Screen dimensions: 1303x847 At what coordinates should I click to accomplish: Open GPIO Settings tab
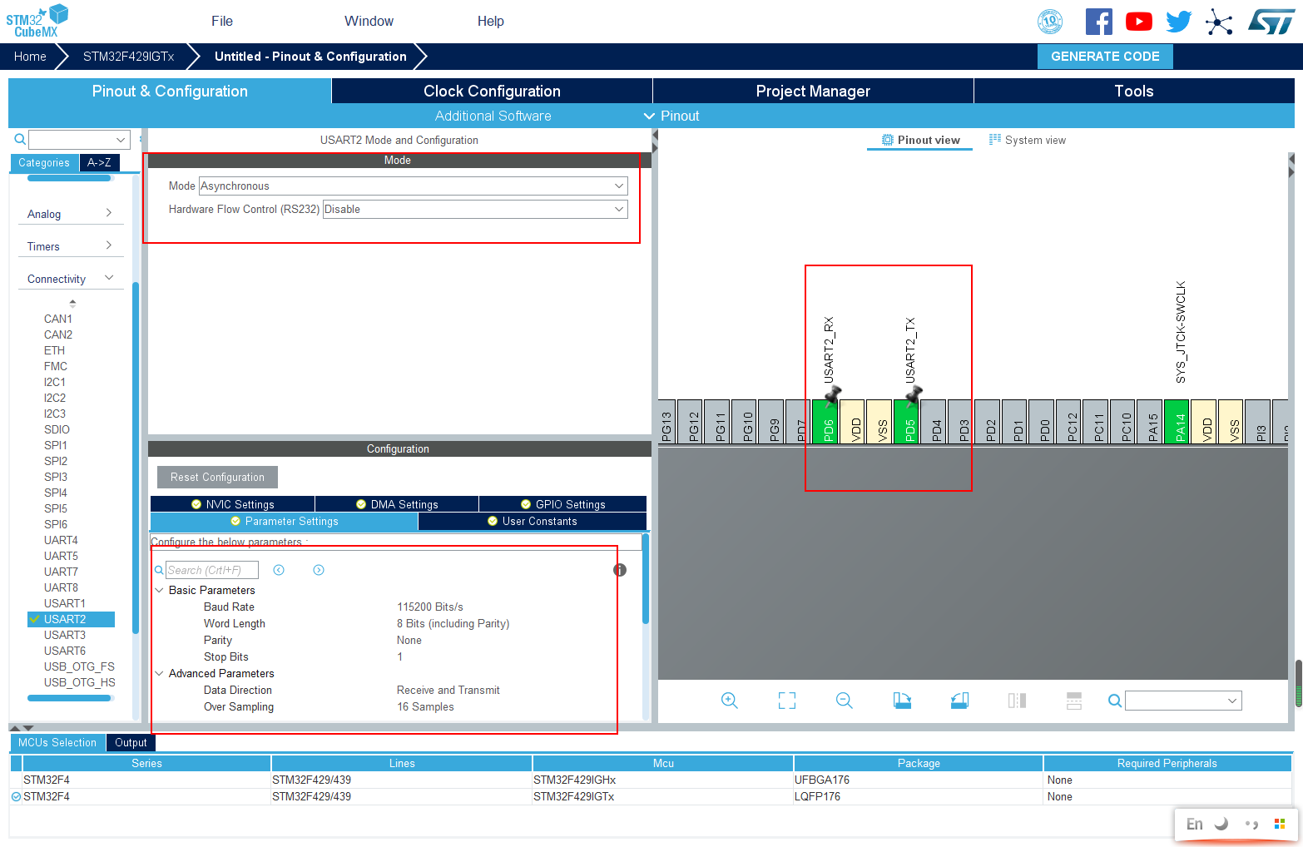point(563,504)
